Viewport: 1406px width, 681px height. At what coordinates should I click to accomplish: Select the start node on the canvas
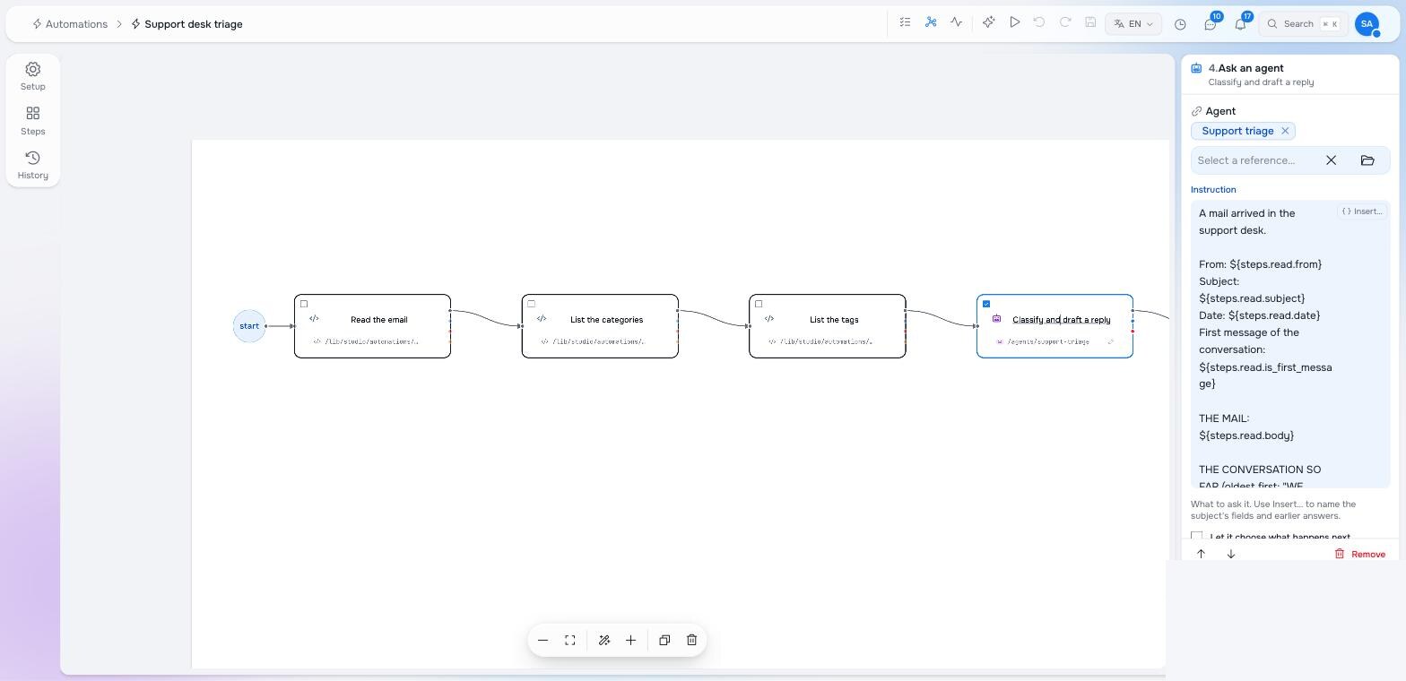[x=249, y=326]
